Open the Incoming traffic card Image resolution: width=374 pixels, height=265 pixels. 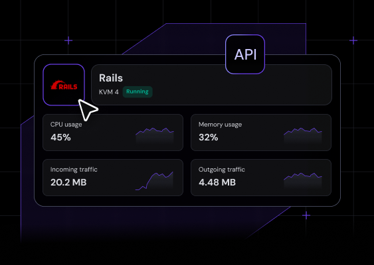(113, 178)
